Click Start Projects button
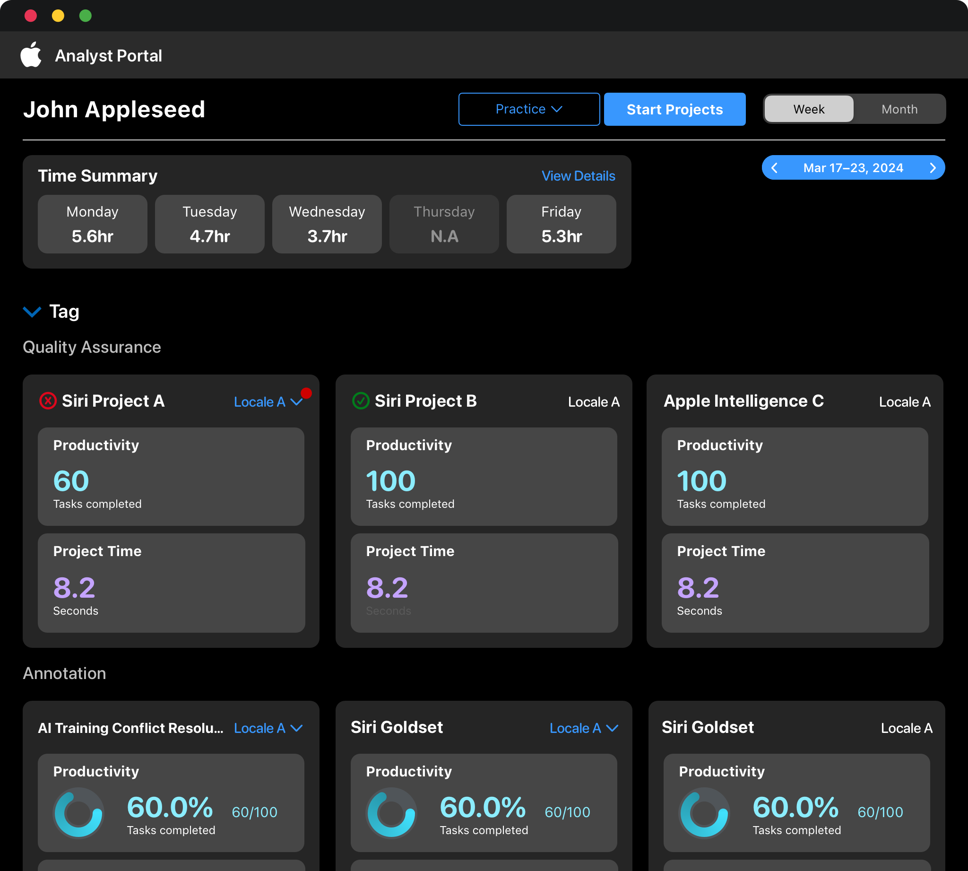Image resolution: width=968 pixels, height=871 pixels. click(x=674, y=109)
